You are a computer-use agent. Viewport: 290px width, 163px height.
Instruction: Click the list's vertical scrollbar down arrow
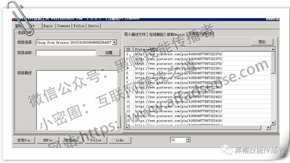pyautogui.click(x=273, y=123)
